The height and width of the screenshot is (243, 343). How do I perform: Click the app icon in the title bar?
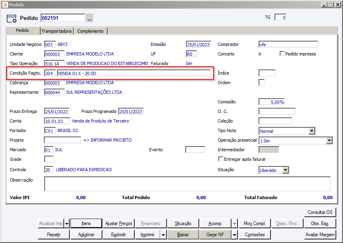5,5
